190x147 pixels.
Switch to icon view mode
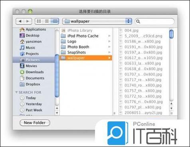point(39,21)
